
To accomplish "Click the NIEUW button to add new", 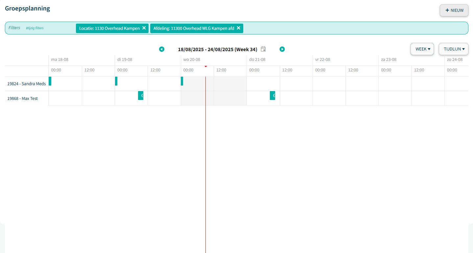I will click(454, 10).
